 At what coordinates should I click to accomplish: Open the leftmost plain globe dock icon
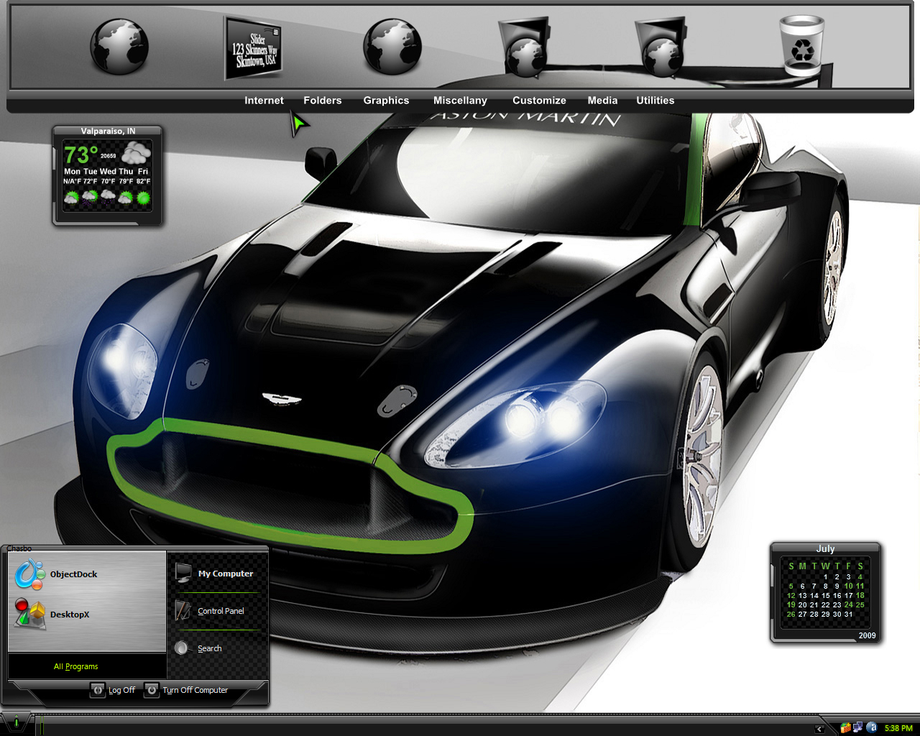point(119,47)
